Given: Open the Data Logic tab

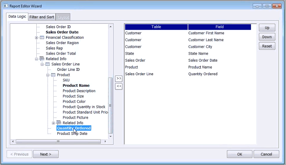Looking at the screenshot, I should (17, 17).
